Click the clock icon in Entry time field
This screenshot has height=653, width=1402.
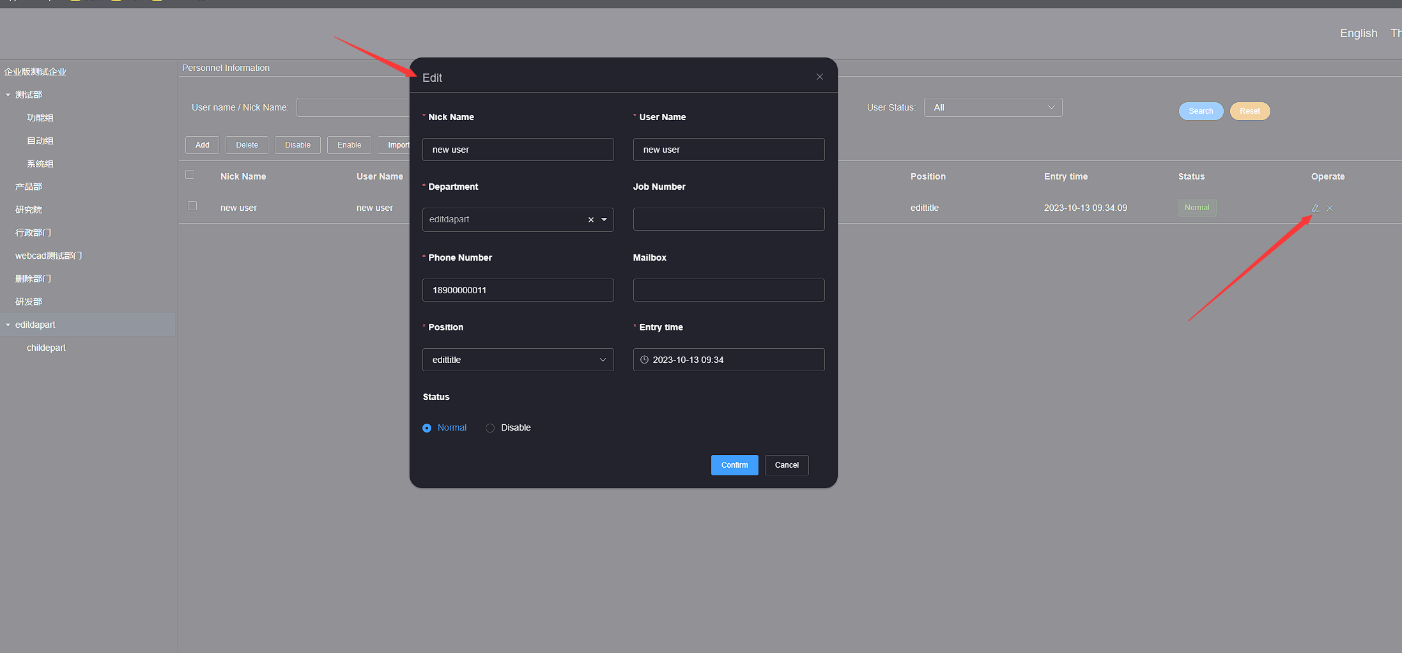(644, 360)
